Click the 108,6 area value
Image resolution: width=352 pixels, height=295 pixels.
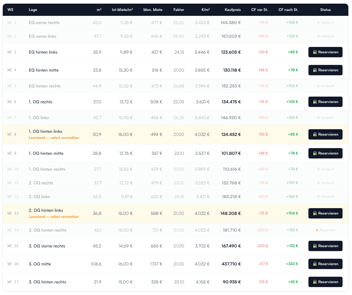pyautogui.click(x=96, y=264)
